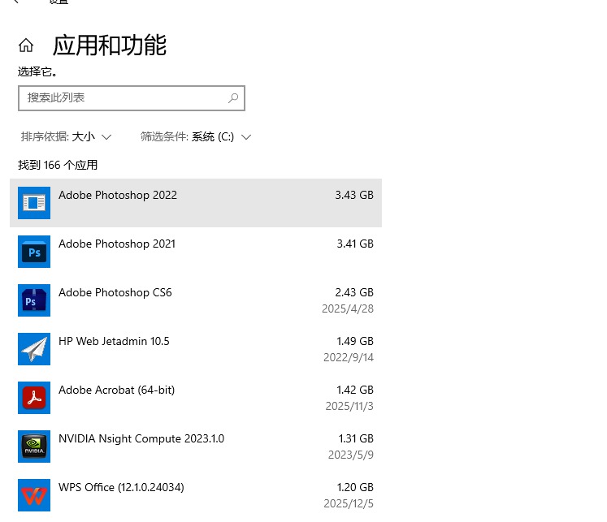The image size is (607, 522).
Task: Select the Adobe Acrobat red icon
Action: click(34, 398)
